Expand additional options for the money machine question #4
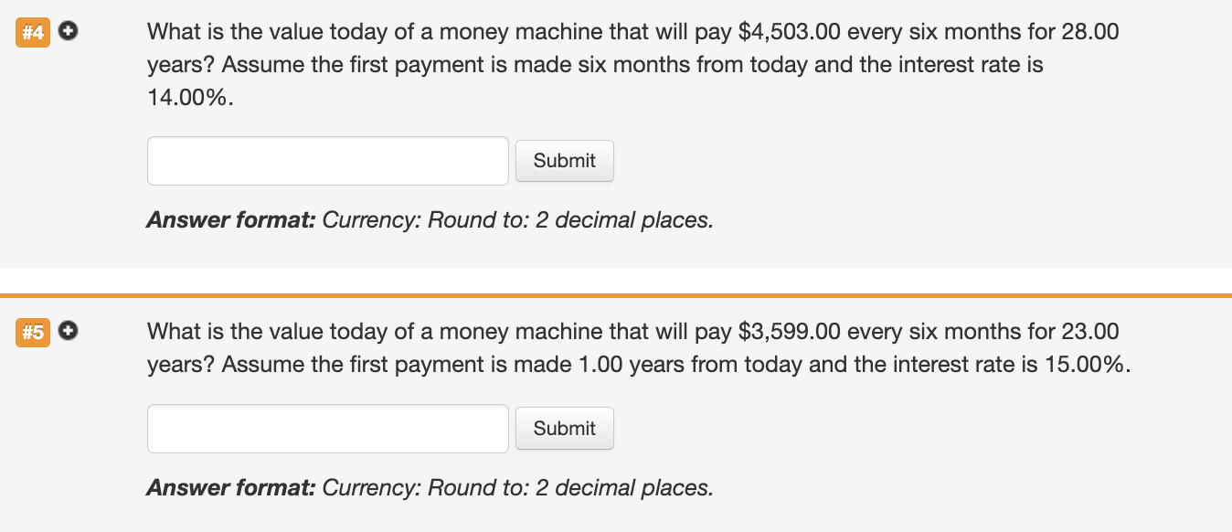 (68, 30)
